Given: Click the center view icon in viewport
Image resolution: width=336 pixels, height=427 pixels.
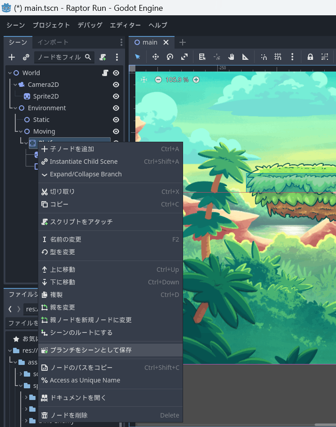Looking at the screenshot, I should click(x=144, y=80).
